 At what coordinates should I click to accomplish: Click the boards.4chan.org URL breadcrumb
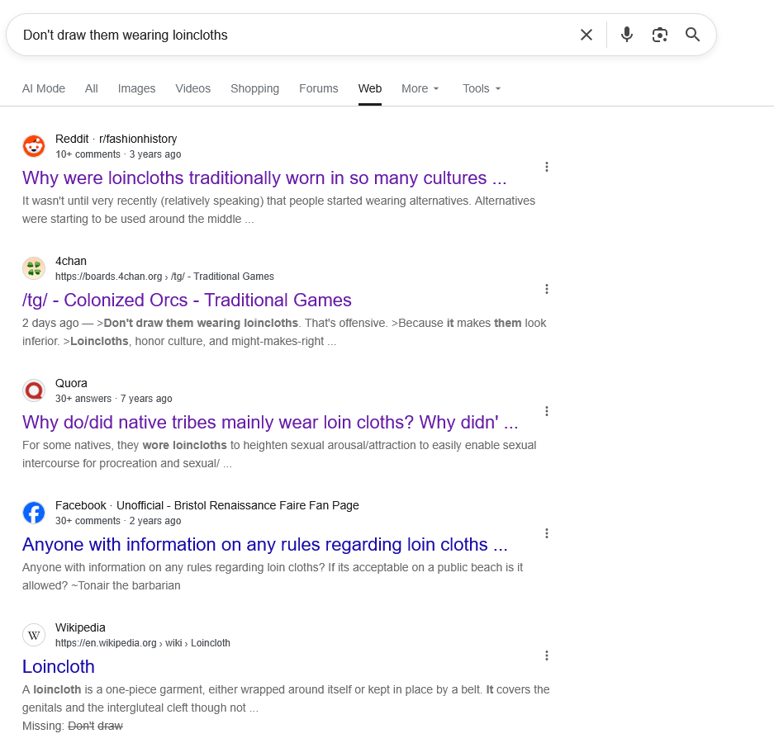(164, 277)
